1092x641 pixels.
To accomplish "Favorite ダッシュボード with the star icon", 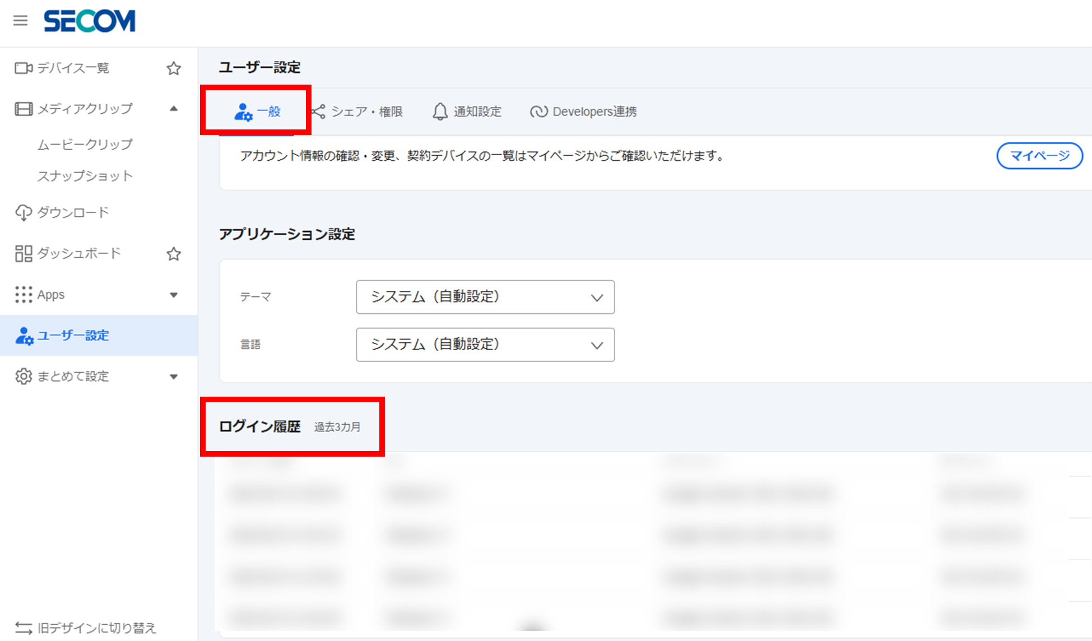I will point(174,254).
